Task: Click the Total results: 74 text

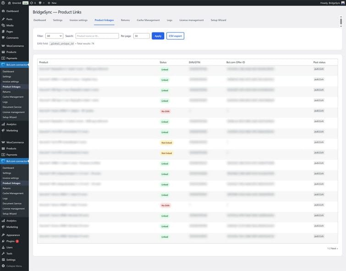Action: coord(86,44)
